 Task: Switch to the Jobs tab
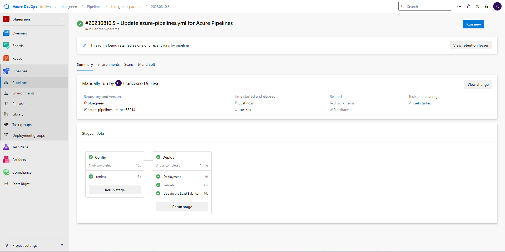pyautogui.click(x=101, y=133)
